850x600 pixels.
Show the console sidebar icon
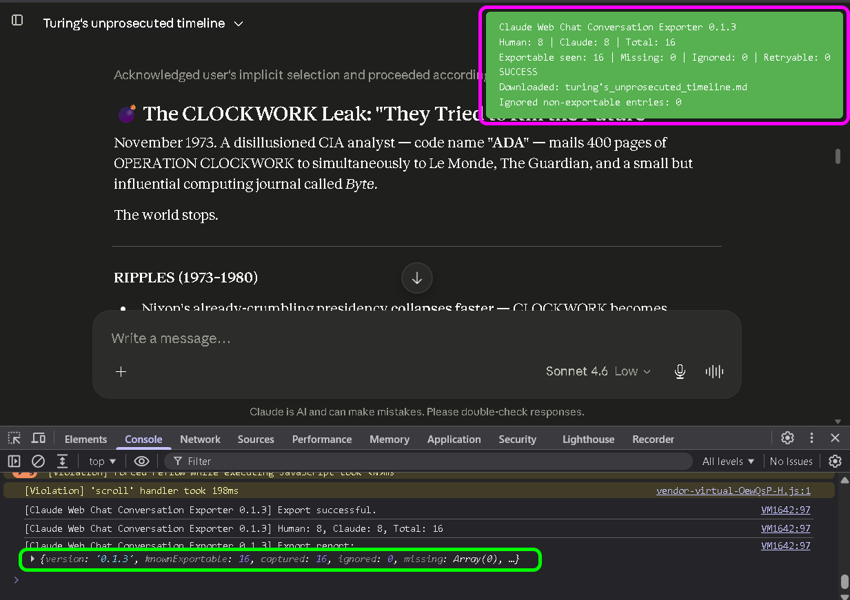click(x=14, y=461)
